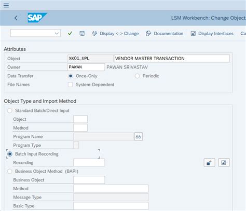
Task: Click the Method field under Standard Batch/Direct Input
Action: click(80, 128)
